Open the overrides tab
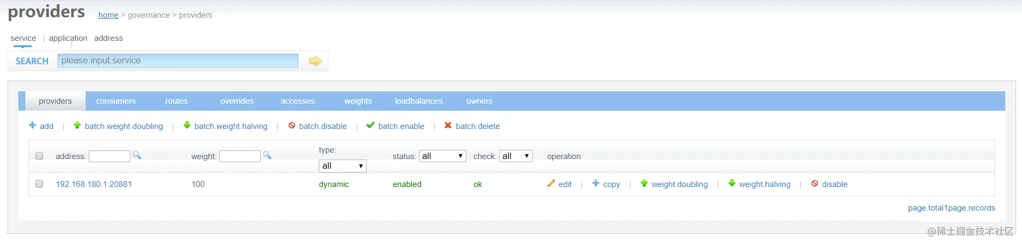The height and width of the screenshot is (245, 1022). click(237, 101)
